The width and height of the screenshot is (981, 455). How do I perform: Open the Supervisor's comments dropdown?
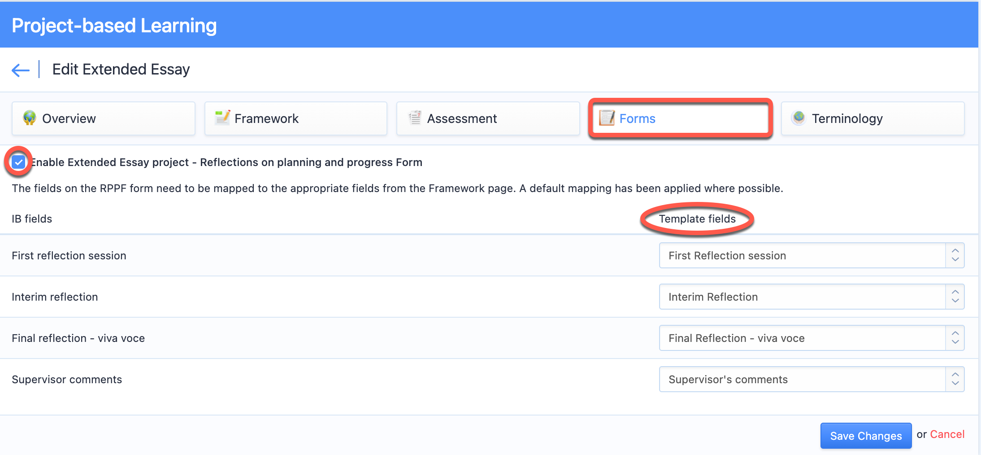(x=812, y=379)
